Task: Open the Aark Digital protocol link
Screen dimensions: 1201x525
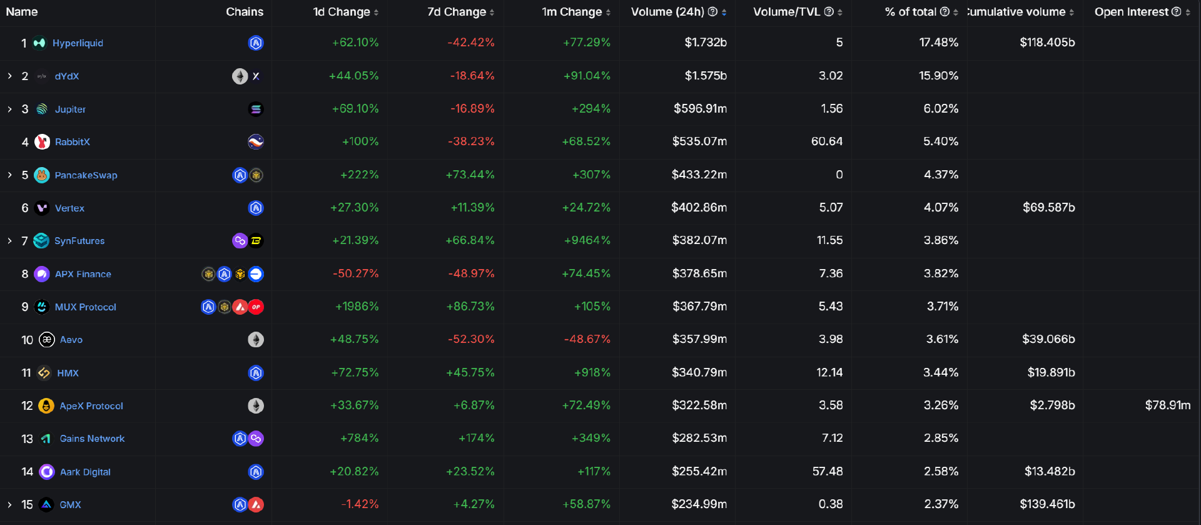Action: point(85,472)
